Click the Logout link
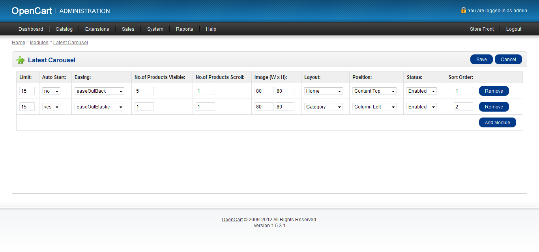The height and width of the screenshot is (252, 539). coord(514,29)
